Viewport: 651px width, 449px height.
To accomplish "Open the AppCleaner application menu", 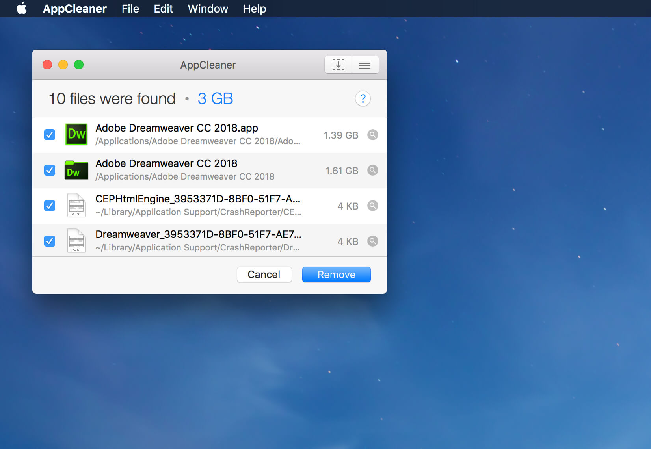I will (75, 9).
